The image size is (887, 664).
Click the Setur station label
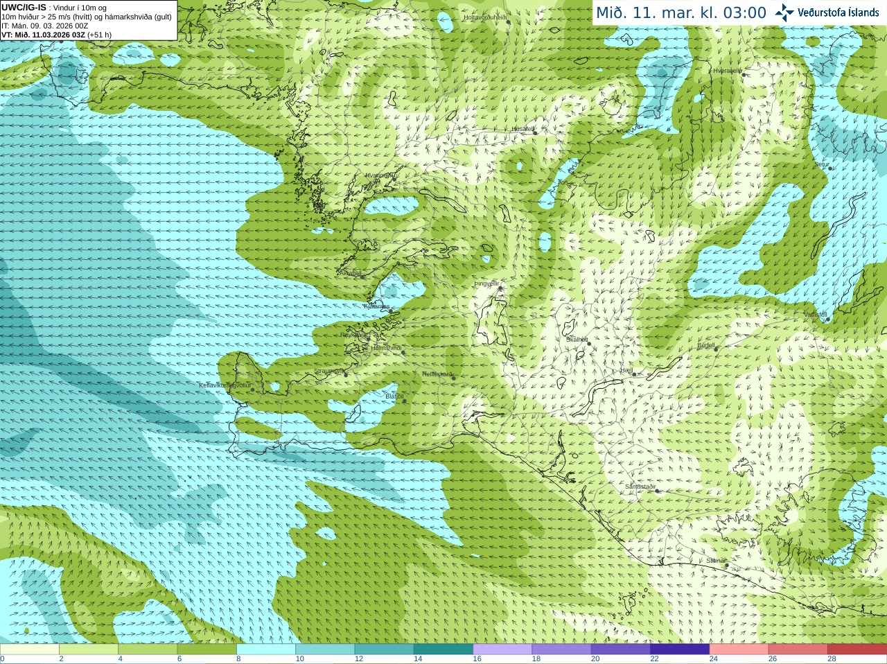822,165
